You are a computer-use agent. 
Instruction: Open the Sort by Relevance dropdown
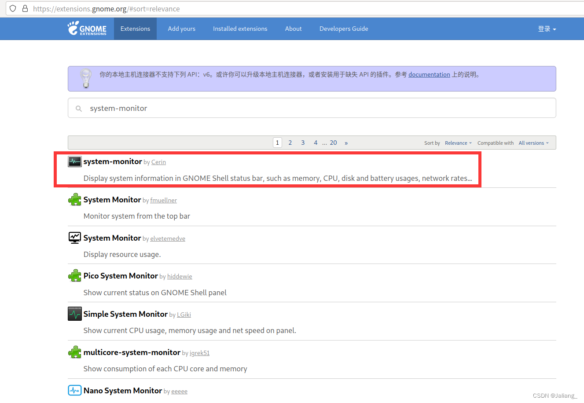pos(458,143)
